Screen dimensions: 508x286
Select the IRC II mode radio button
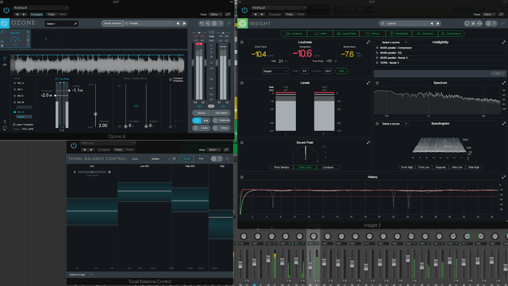[15, 96]
